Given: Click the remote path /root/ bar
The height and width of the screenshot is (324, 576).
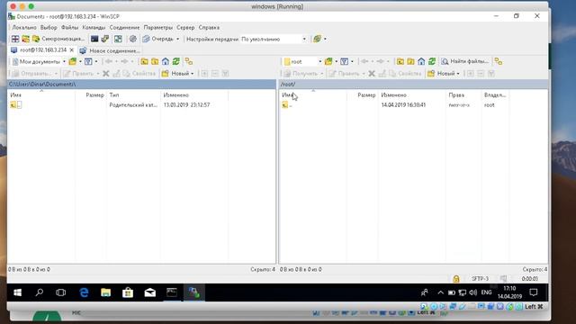Looking at the screenshot, I should (x=413, y=84).
